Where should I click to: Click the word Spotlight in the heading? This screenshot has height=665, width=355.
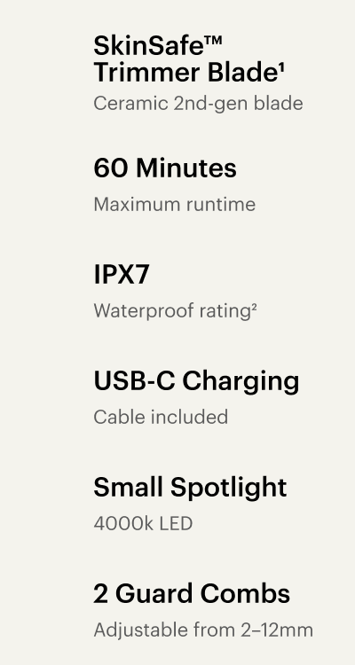[x=228, y=488]
